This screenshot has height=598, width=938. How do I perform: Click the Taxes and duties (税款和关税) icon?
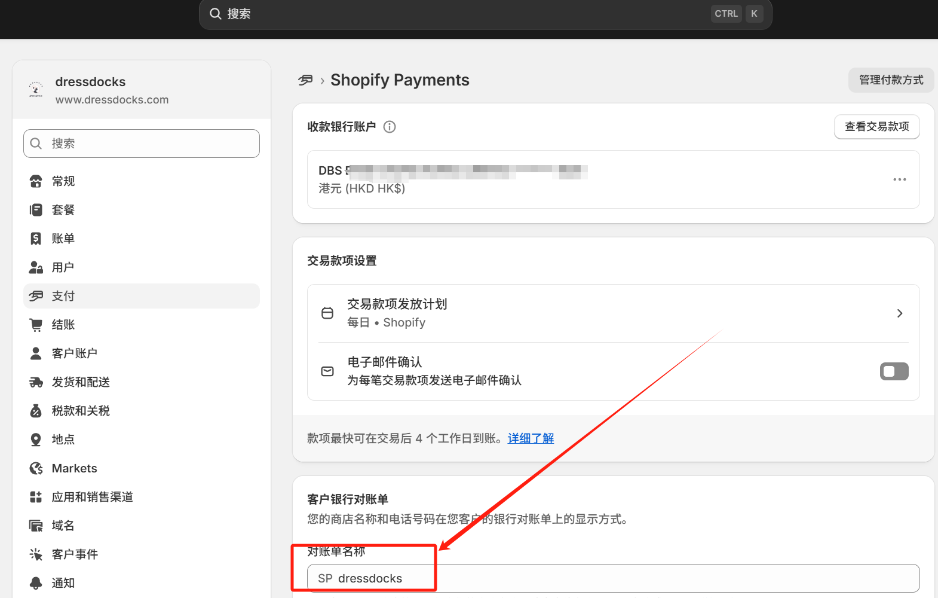tap(36, 411)
